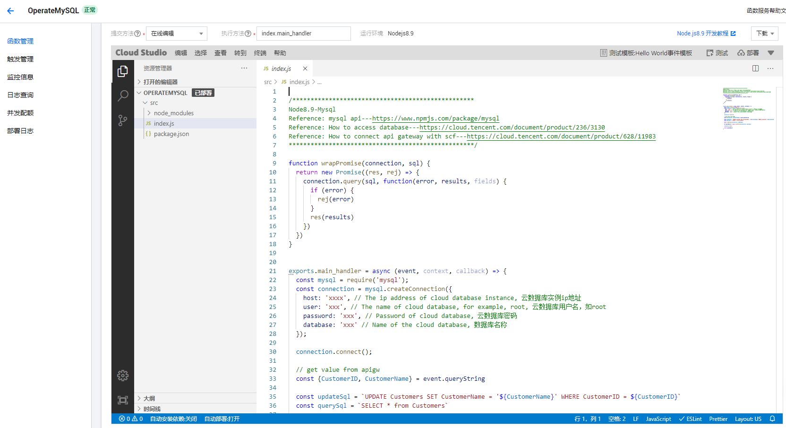
Task: Toggle 自动部署:打开 in status bar
Action: tap(222, 419)
